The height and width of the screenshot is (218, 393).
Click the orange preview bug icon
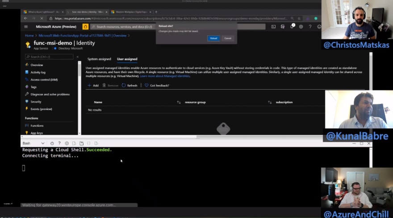click(85, 27)
